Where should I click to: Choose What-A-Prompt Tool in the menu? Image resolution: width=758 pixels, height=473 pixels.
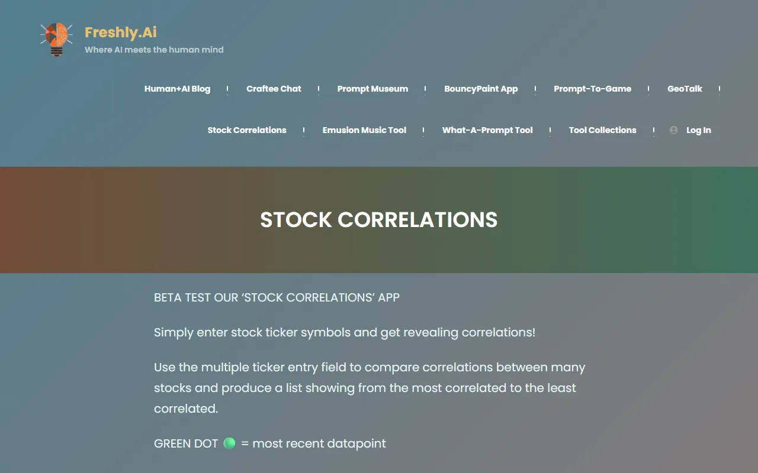point(487,130)
